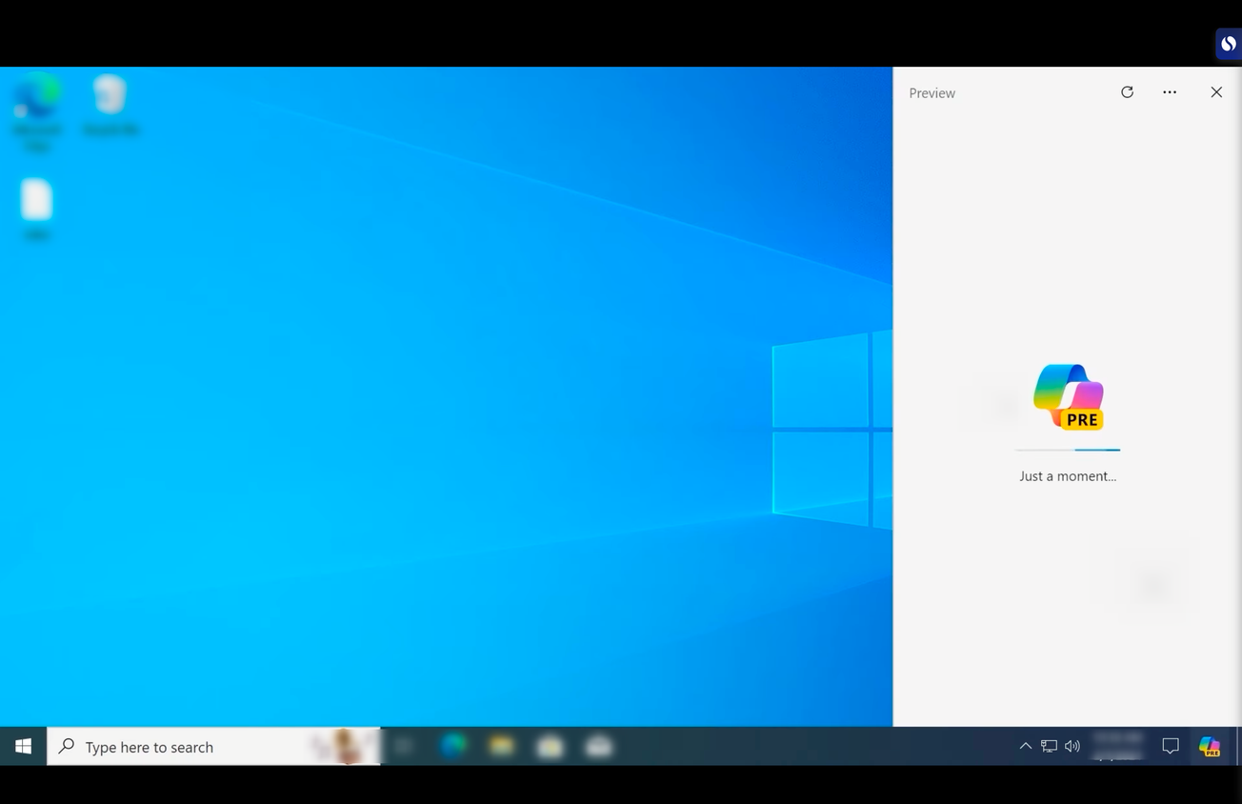Show hidden system tray icons

point(1025,747)
